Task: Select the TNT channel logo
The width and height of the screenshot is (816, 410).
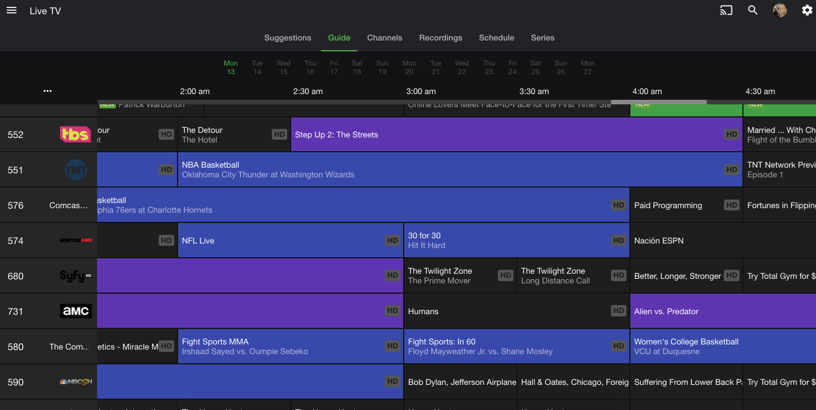Action: (75, 170)
